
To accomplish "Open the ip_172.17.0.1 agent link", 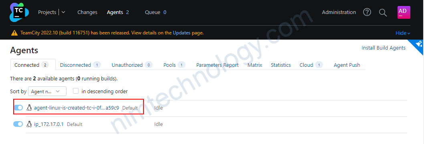I will point(49,124).
